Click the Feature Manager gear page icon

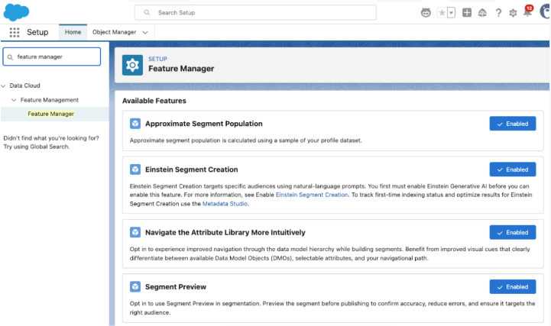coord(132,65)
